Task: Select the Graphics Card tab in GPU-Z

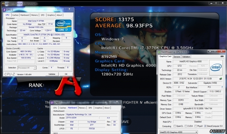Action: coord(165,56)
